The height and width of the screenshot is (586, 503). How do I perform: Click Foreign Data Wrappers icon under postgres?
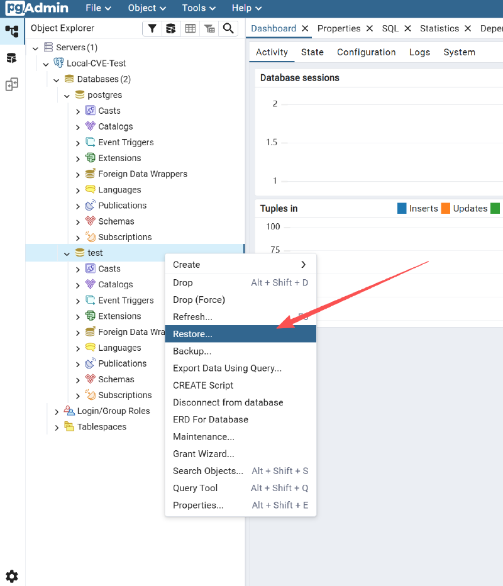point(91,174)
